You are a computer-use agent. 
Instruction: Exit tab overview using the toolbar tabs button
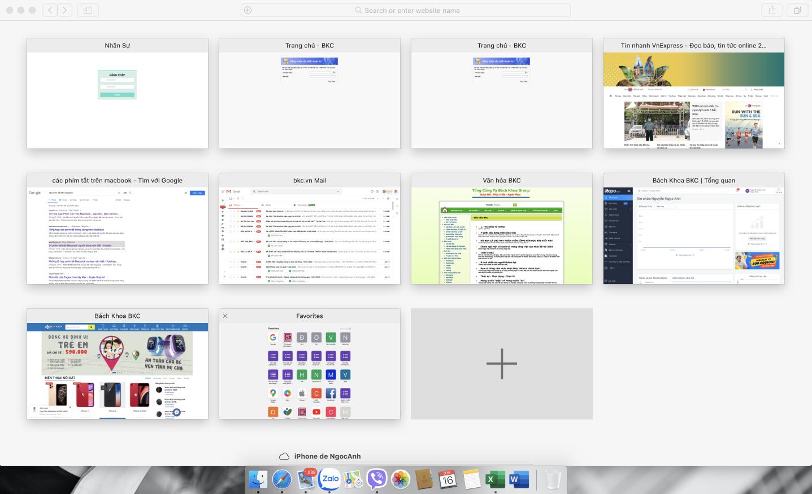coord(797,10)
